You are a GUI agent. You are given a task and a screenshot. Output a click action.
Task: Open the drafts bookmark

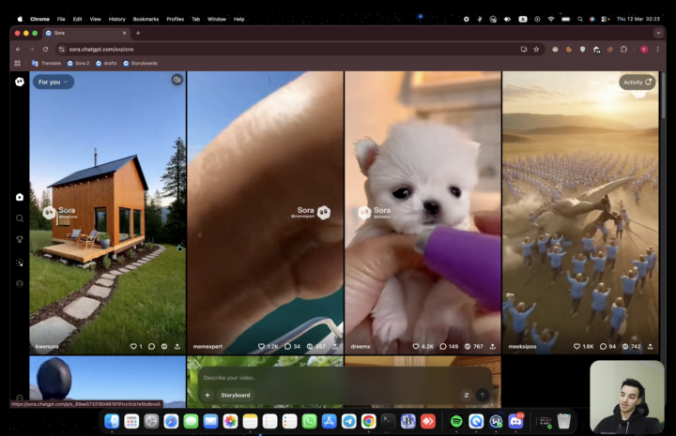[x=106, y=63]
